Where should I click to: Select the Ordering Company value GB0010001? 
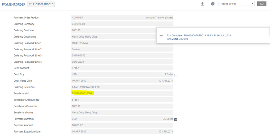[x=122, y=24]
